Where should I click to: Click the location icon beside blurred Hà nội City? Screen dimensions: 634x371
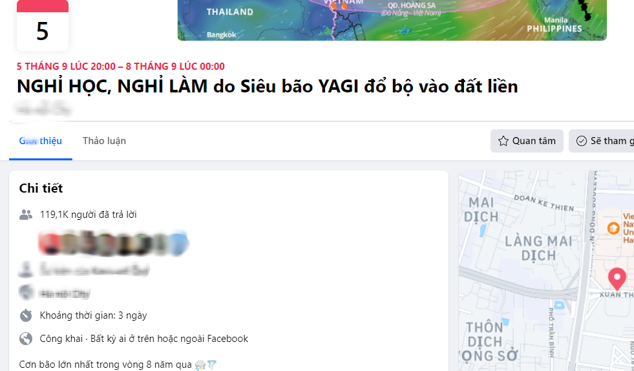tap(26, 292)
